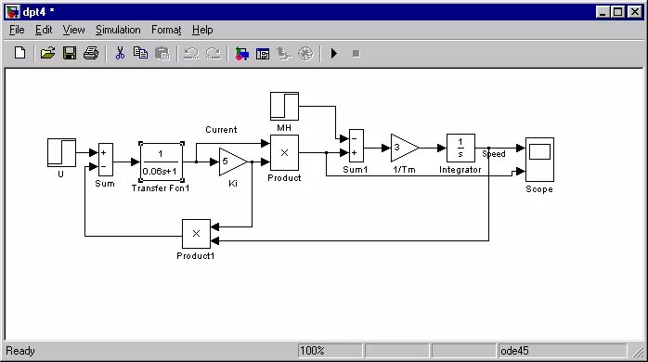Click the dpt4 window icon in title bar
Screen dimensions: 648x362
click(12, 11)
